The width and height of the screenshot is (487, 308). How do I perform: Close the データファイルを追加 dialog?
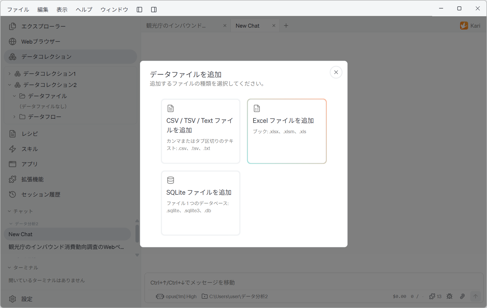(336, 72)
